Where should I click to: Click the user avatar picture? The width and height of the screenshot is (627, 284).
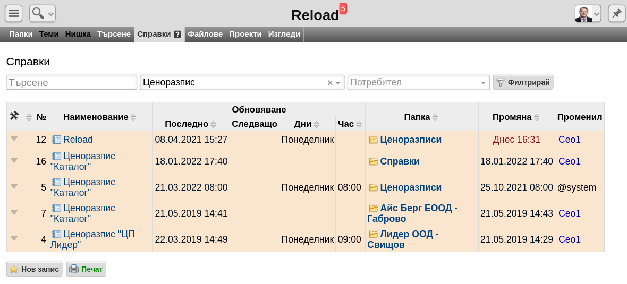[583, 14]
